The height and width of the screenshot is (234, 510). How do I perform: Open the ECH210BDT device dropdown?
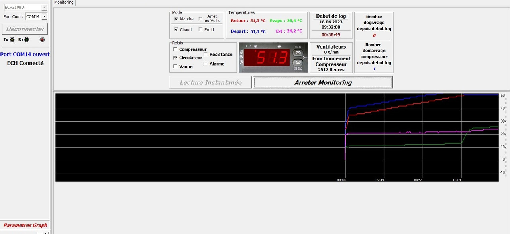(x=25, y=7)
